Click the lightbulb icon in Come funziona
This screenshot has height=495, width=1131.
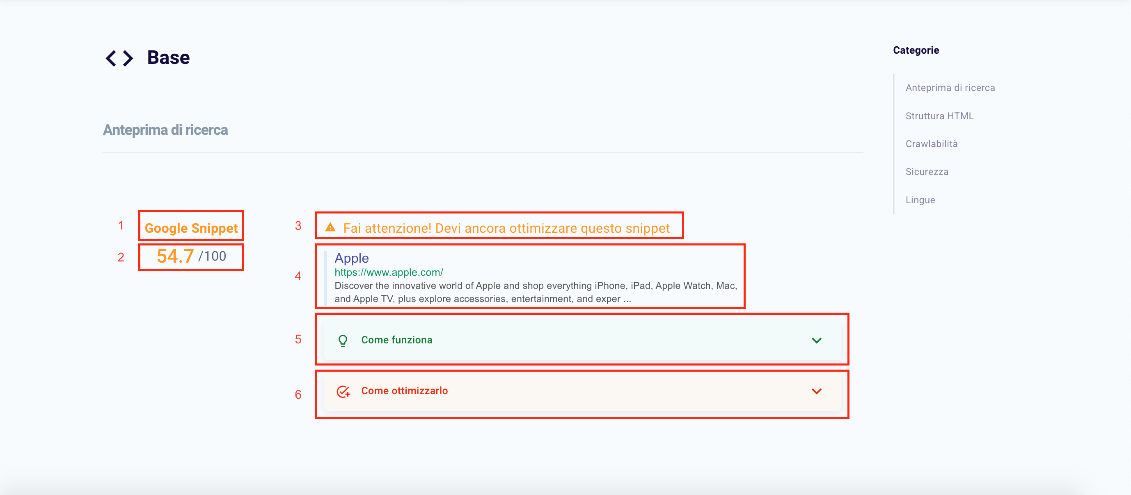coord(343,341)
